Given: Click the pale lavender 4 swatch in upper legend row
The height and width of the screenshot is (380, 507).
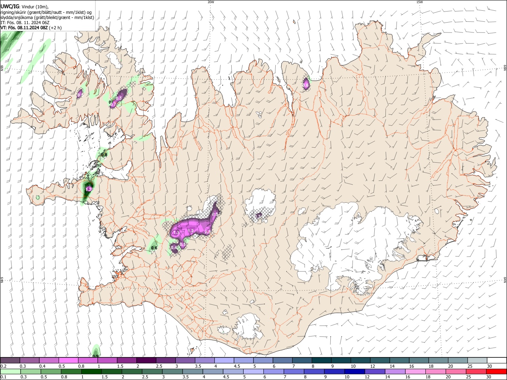Looking at the screenshot, I should 224,360.
